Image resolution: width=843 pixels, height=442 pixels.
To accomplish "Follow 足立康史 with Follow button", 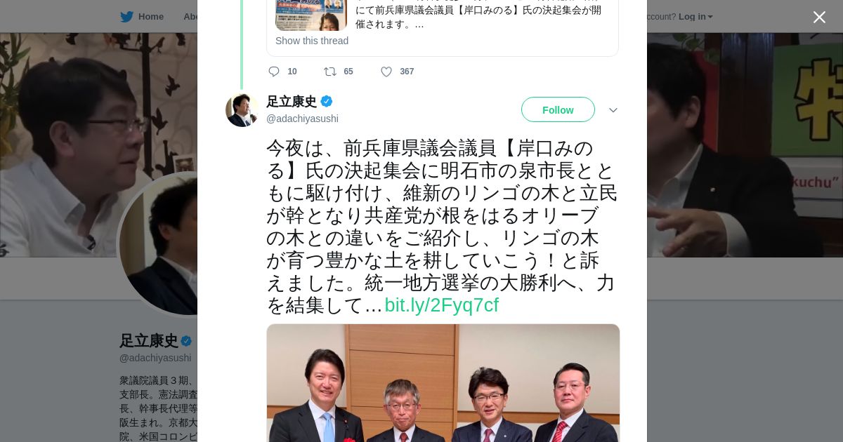I will 558,109.
